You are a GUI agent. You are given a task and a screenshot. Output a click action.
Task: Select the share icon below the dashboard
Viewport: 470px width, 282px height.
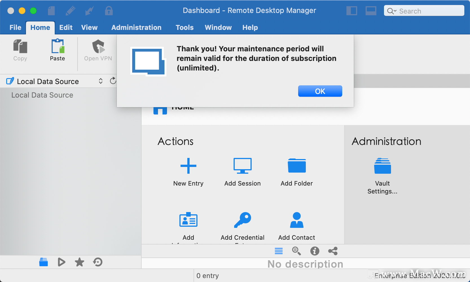[x=333, y=251]
